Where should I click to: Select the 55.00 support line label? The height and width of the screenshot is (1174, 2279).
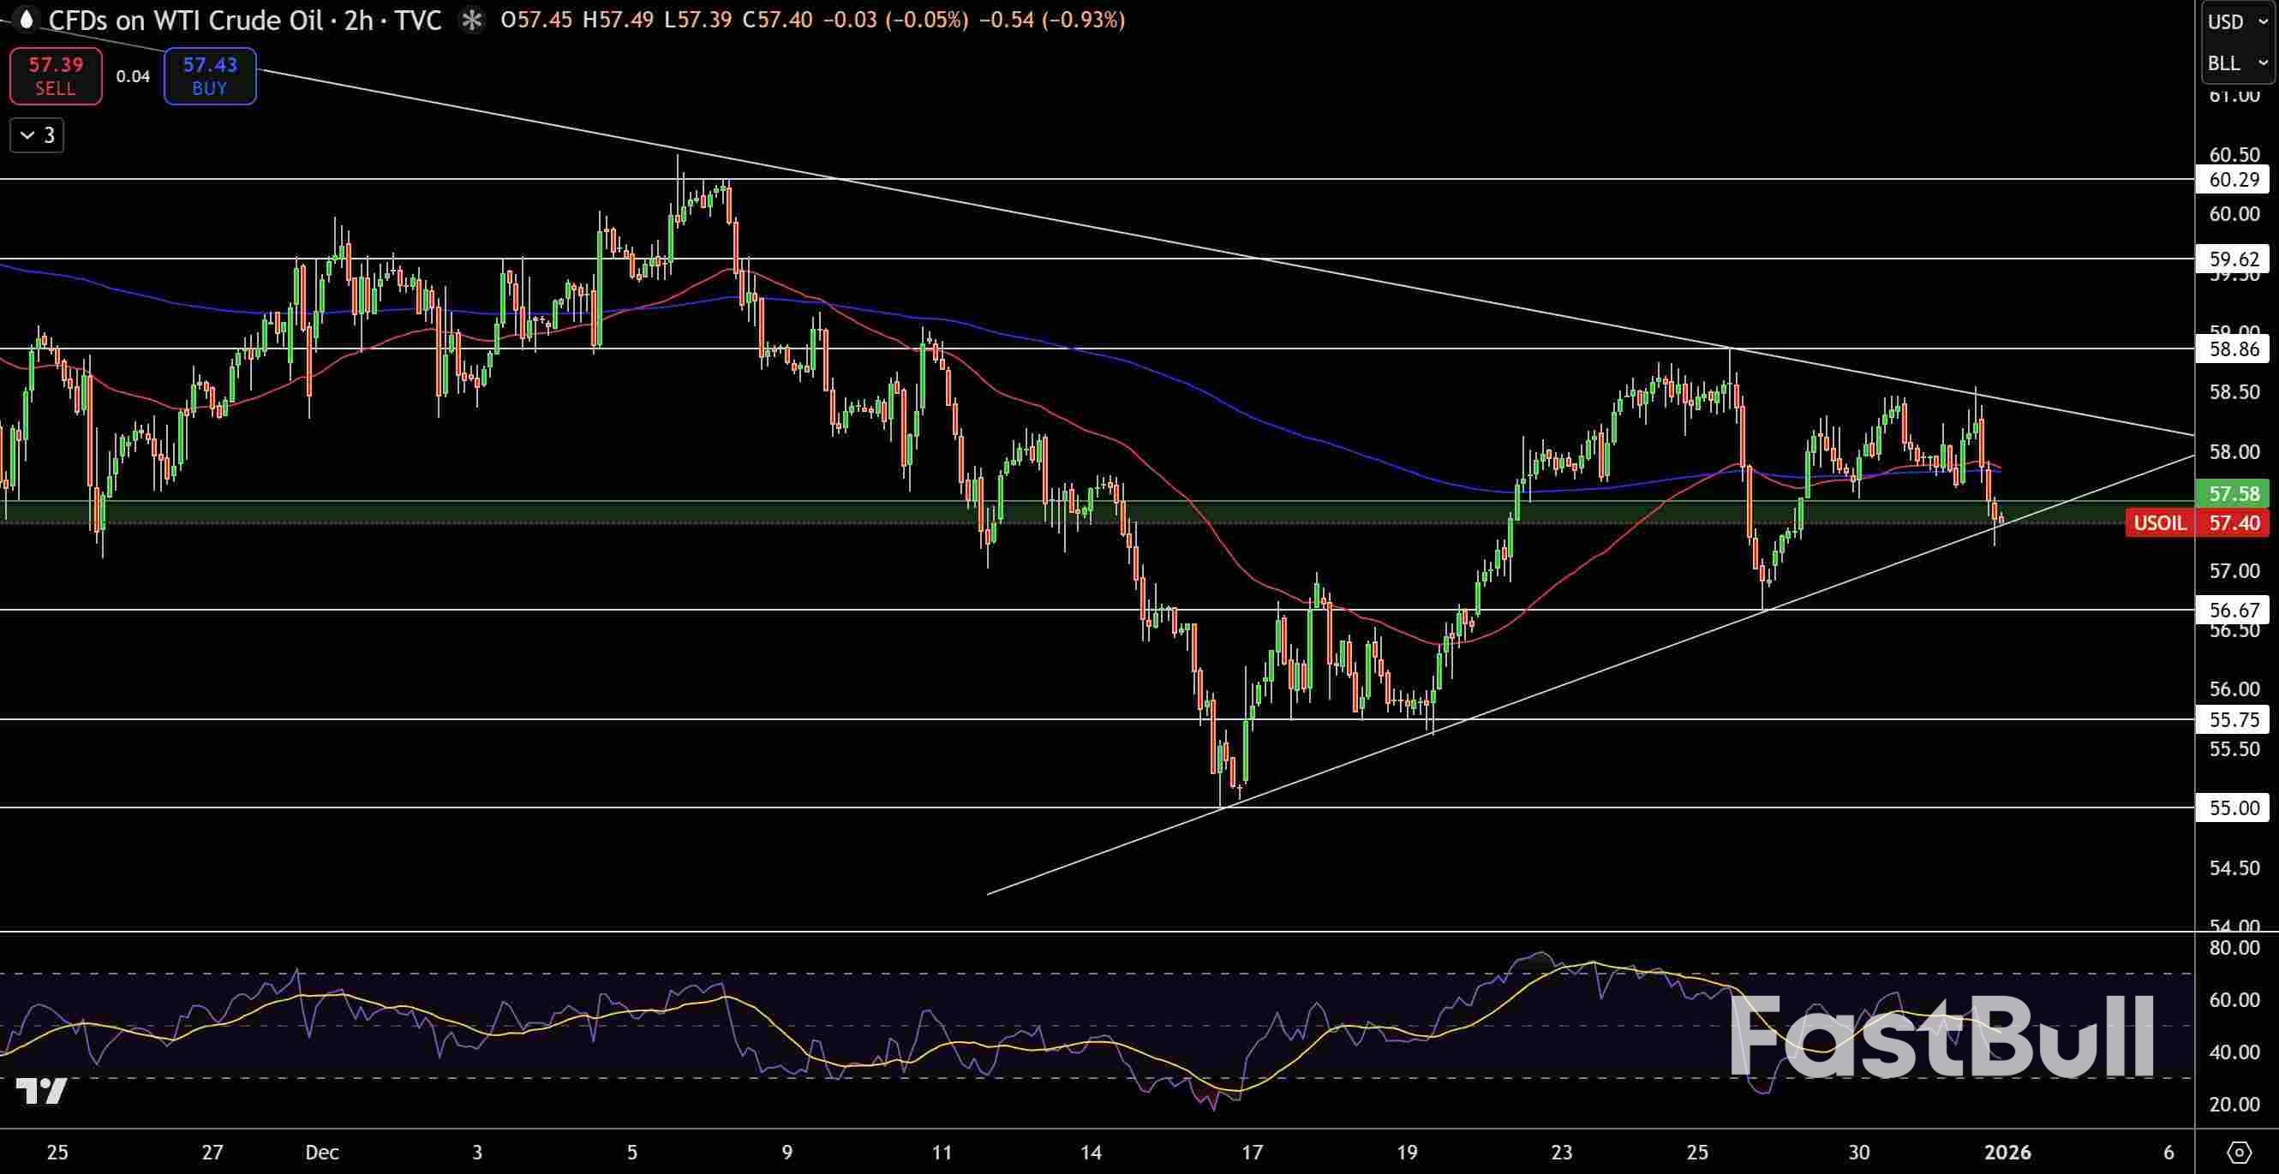coord(2233,807)
